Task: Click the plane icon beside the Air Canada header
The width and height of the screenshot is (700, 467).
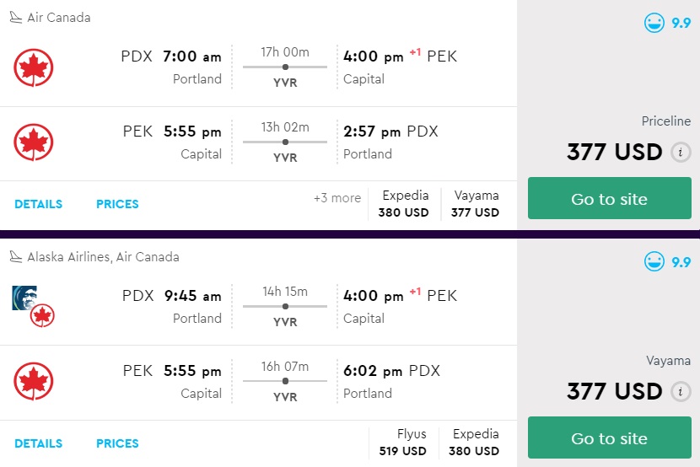Action: point(16,18)
